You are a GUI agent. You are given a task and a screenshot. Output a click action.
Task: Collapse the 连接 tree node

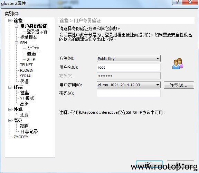10,20
